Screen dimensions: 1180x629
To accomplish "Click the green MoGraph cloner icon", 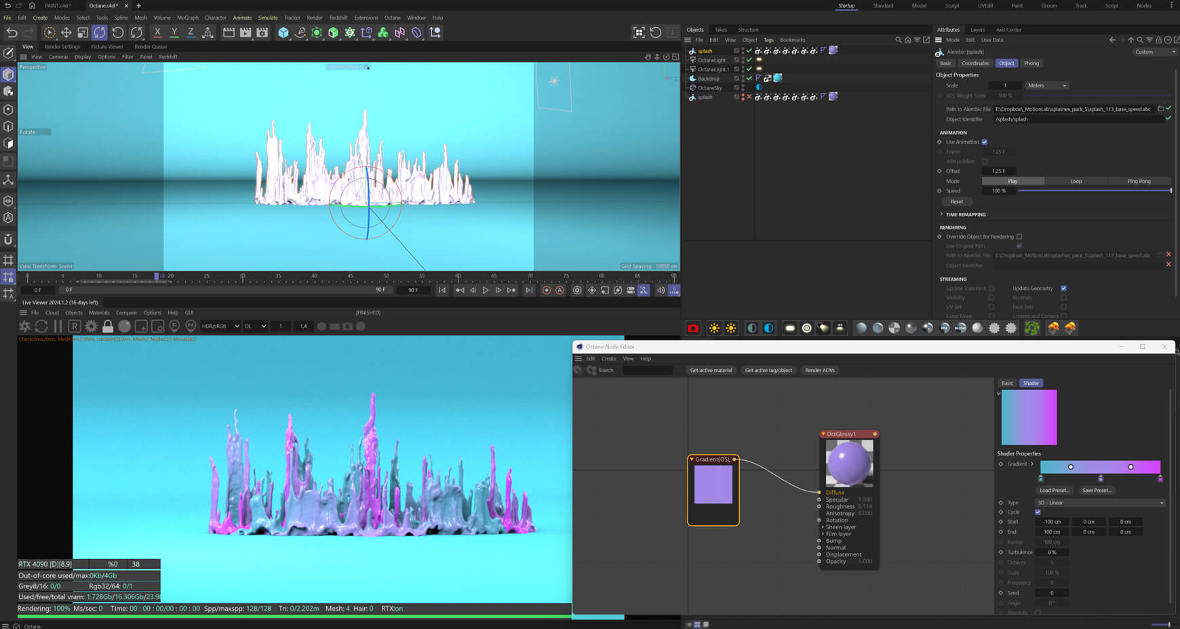I will (x=383, y=33).
